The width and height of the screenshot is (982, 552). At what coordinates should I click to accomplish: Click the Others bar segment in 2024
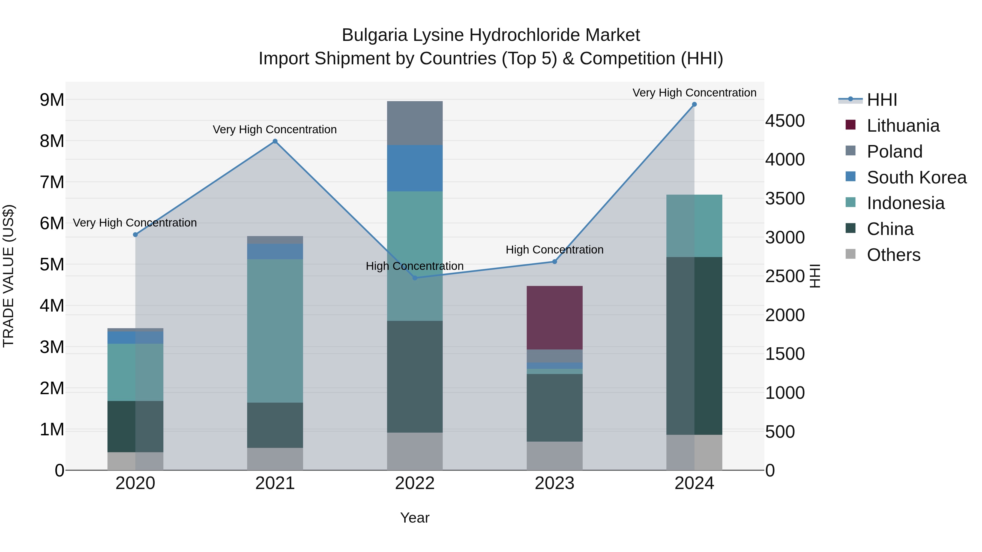[694, 452]
